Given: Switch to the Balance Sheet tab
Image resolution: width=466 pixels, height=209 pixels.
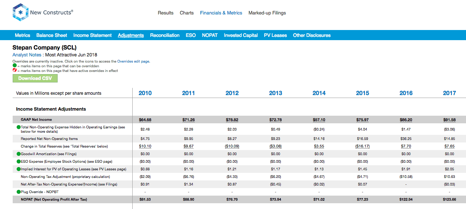Looking at the screenshot, I should 51,35.
